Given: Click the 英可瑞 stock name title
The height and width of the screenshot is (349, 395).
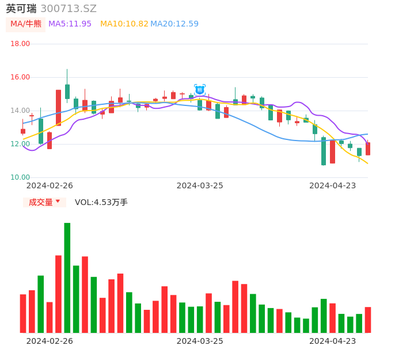Looking at the screenshot, I should tap(21, 9).
